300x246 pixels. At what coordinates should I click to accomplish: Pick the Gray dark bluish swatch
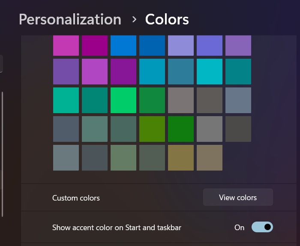click(x=95, y=158)
